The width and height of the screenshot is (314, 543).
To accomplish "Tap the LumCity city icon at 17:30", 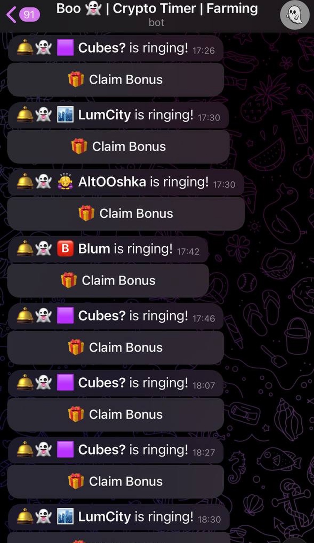I will point(65,115).
